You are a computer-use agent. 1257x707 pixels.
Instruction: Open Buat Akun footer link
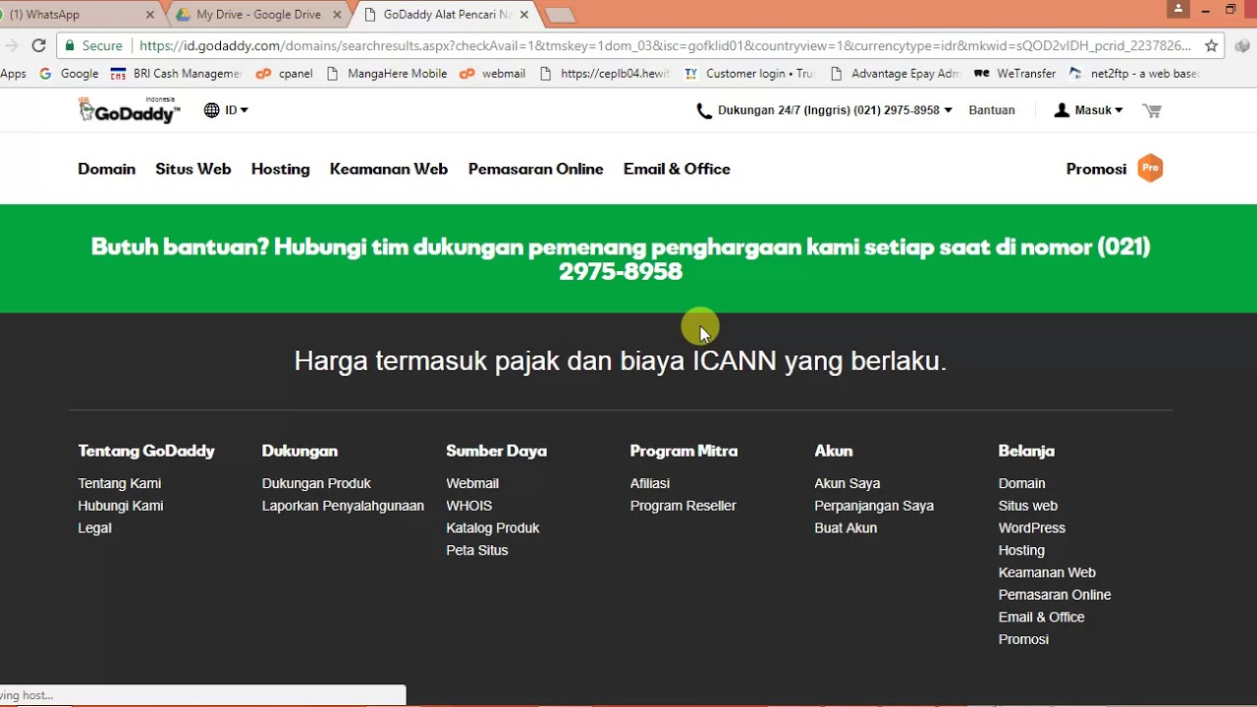tap(846, 528)
